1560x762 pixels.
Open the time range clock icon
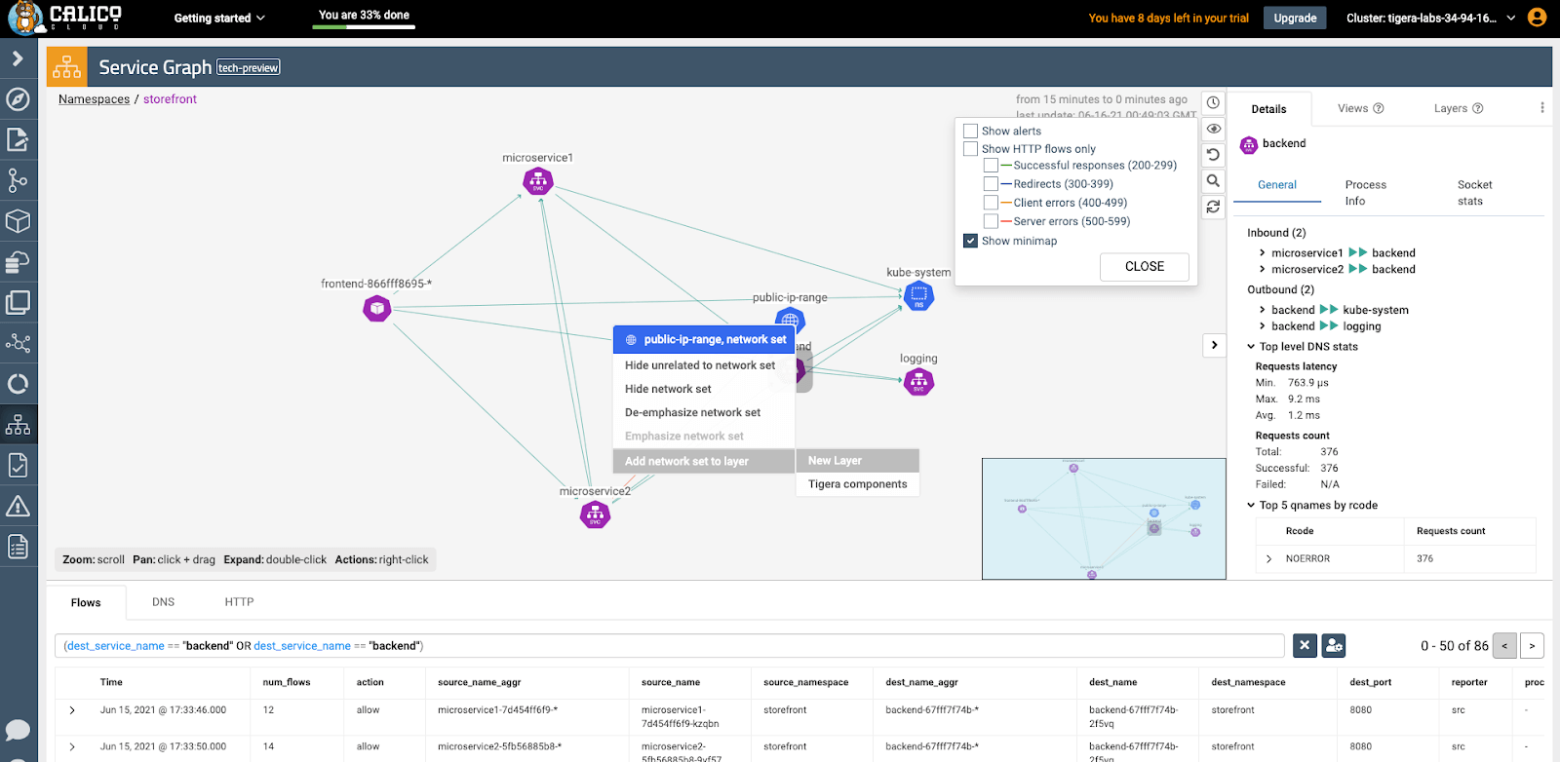pos(1213,102)
